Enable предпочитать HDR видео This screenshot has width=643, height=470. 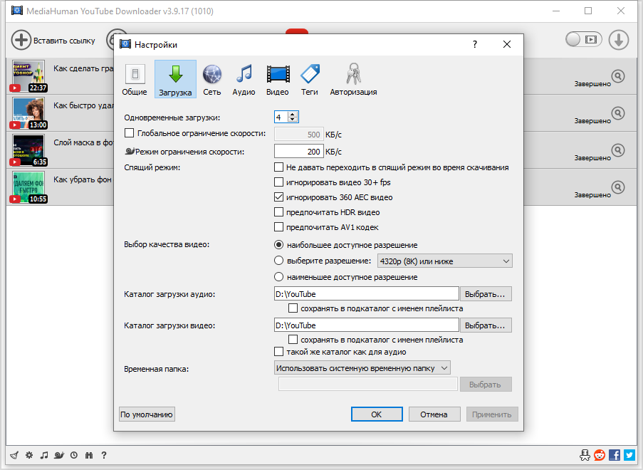click(x=278, y=213)
